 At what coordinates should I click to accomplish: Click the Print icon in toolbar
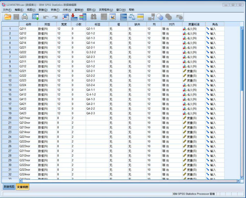coord(25,17)
